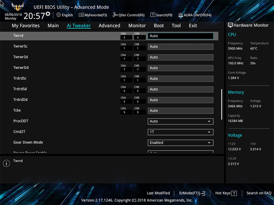Click the EzMode arrow icon
This screenshot has width=274, height=205.
[202, 193]
